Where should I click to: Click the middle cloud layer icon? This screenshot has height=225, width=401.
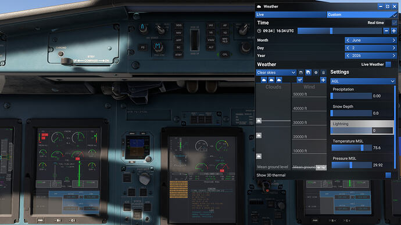(x=271, y=80)
